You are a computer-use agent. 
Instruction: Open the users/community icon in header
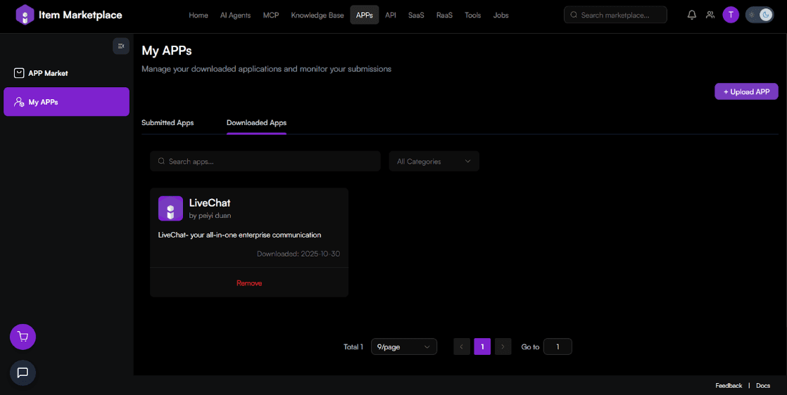click(710, 15)
